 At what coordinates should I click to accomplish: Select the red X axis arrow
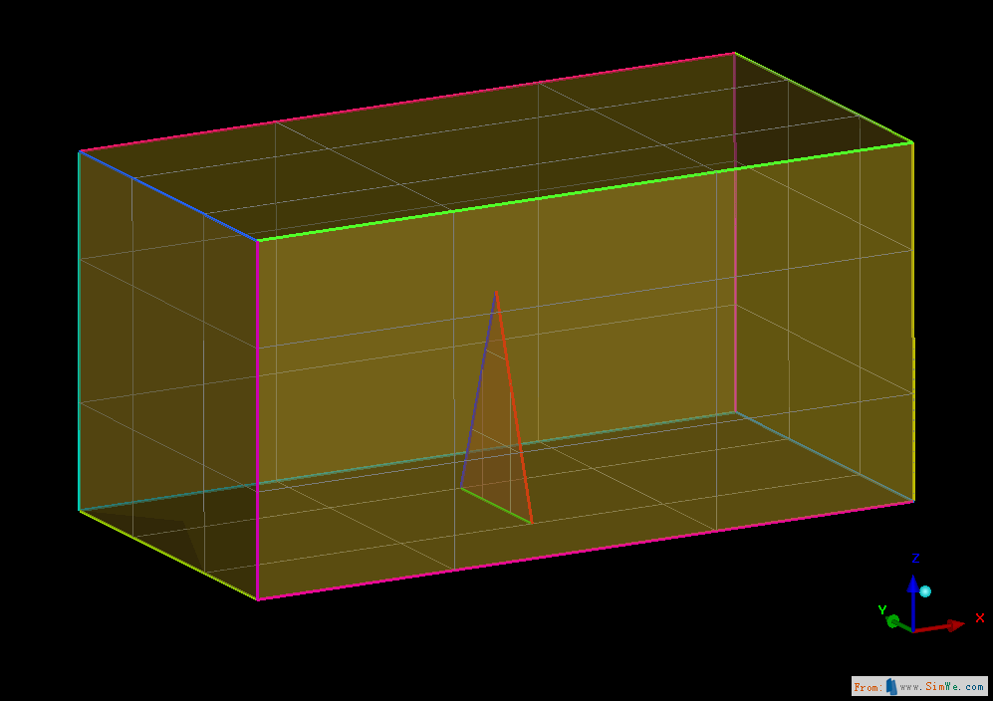955,626
